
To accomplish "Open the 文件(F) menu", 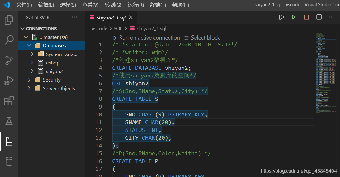I will 24,5.
